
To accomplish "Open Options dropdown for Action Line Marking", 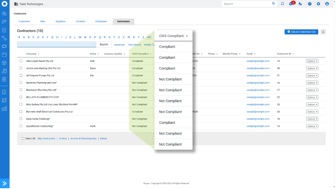I will coord(312,68).
